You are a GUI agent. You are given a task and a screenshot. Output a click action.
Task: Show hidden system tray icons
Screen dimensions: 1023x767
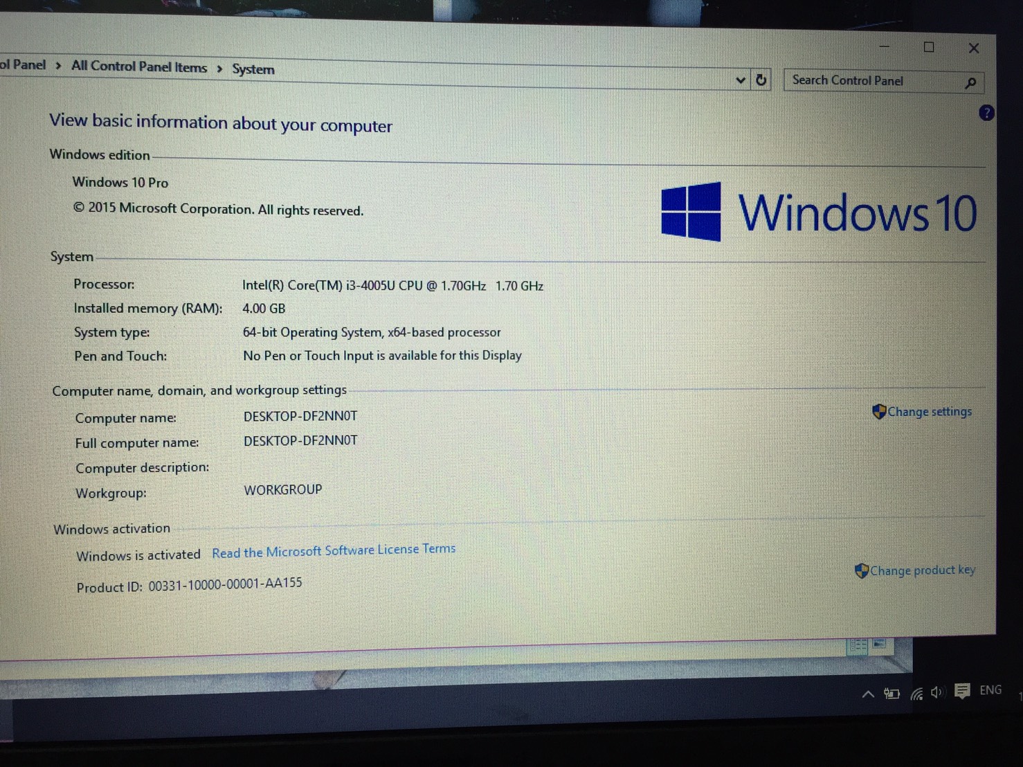tap(868, 694)
